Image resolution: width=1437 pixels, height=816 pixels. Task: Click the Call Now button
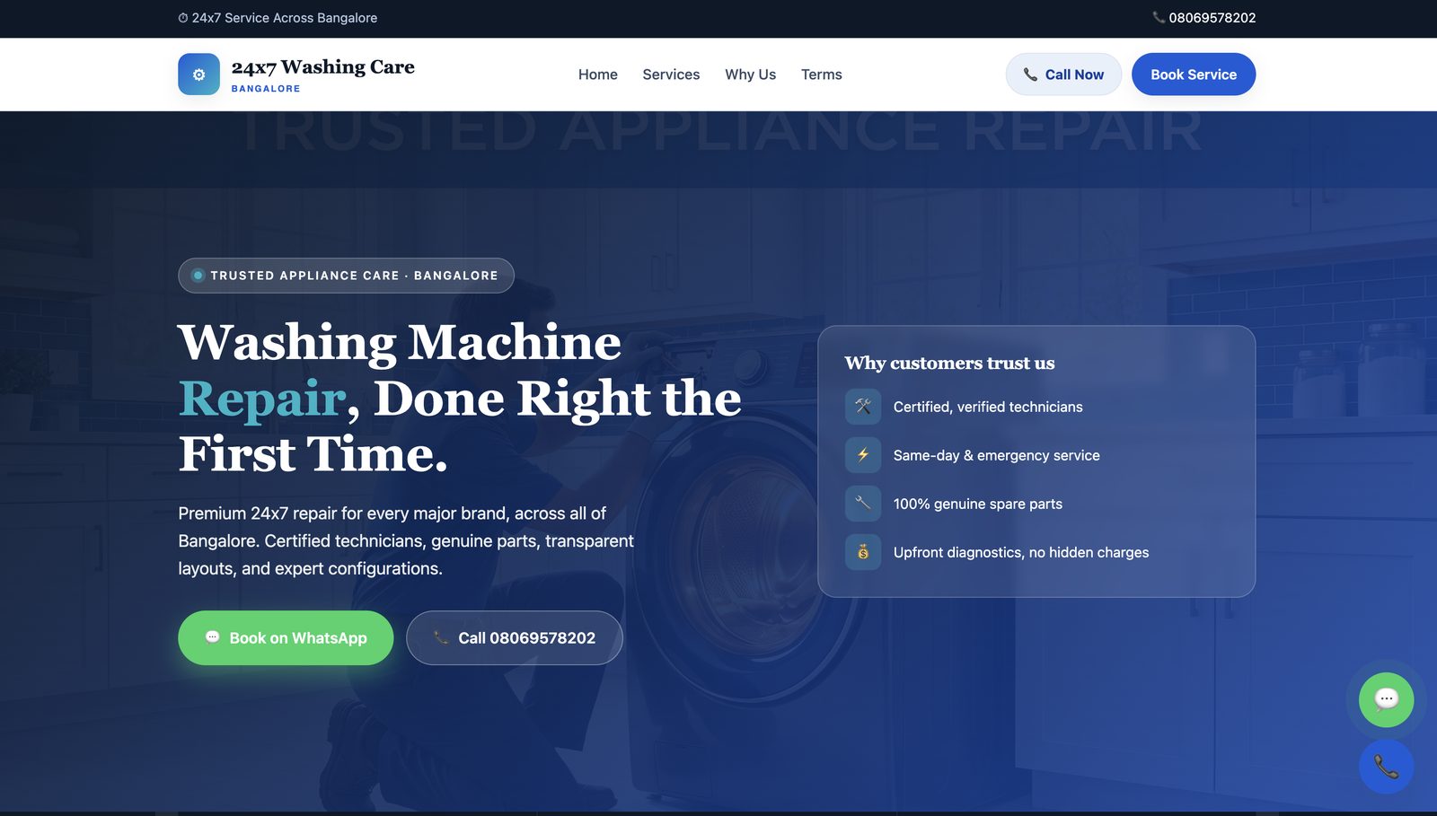tap(1063, 75)
